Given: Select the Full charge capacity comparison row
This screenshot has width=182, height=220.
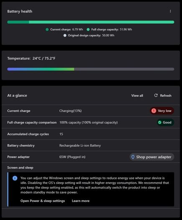Looking at the screenshot, I should tap(91, 122).
